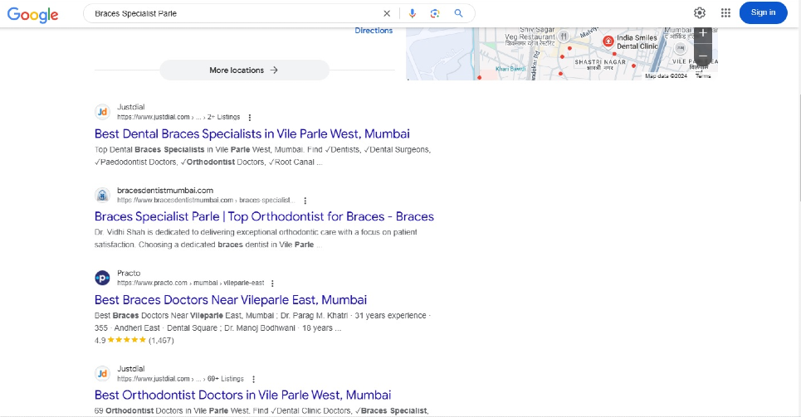The width and height of the screenshot is (801, 417).
Task: Open more options for bracesdentistmumbai.com result
Action: tap(305, 201)
